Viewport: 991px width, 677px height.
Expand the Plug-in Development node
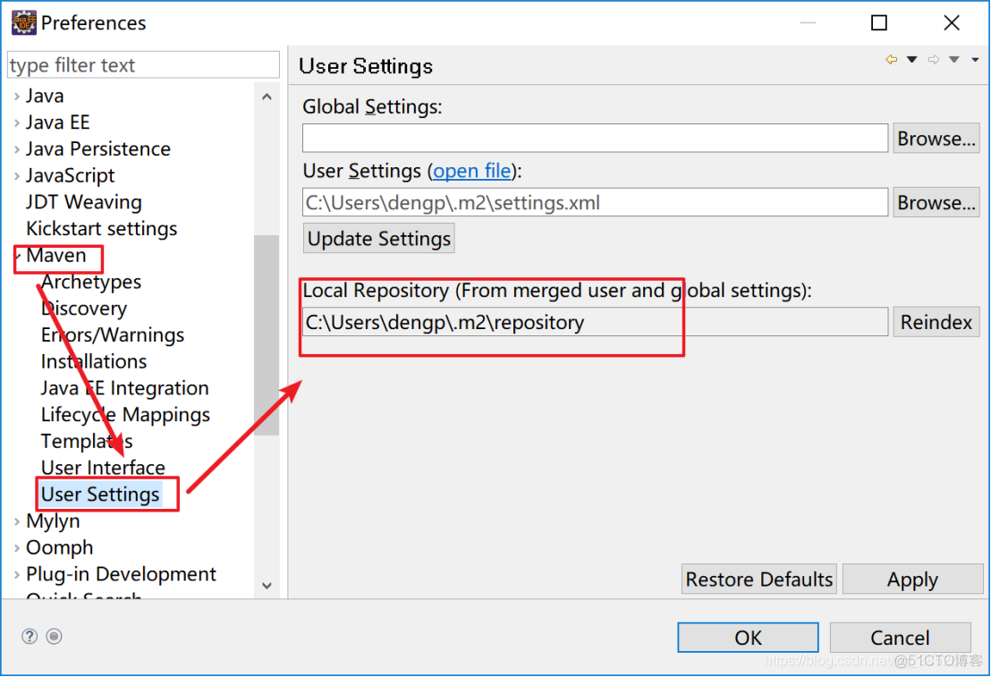point(17,575)
